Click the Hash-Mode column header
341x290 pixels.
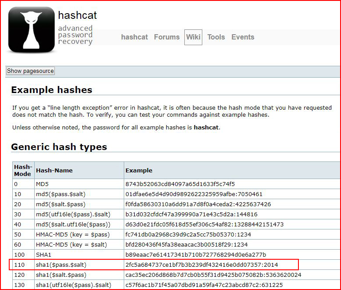coord(23,170)
